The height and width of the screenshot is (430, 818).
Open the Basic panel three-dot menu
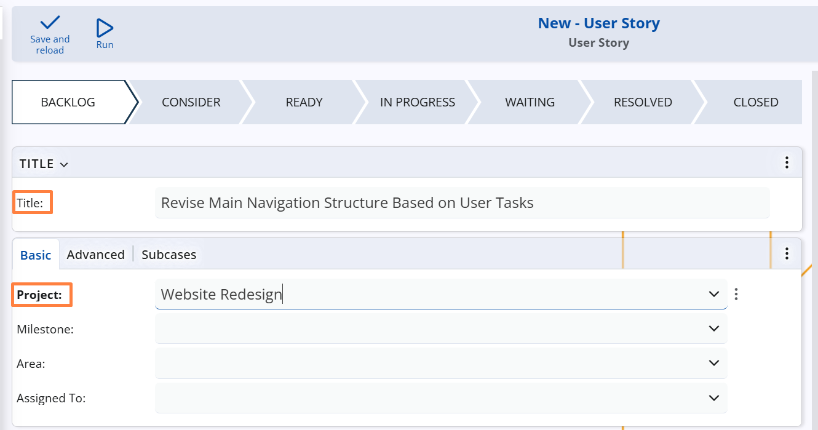(786, 253)
